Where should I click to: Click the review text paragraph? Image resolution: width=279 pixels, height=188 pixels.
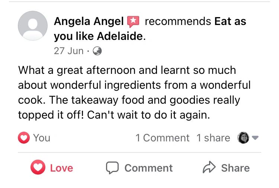click(x=134, y=93)
